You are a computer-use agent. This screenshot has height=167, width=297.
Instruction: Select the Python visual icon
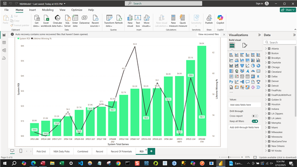231,82
